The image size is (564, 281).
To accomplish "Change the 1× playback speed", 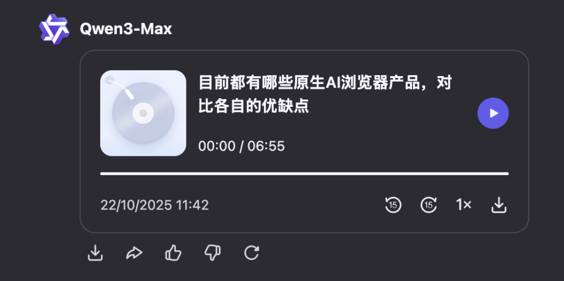I will (x=464, y=205).
